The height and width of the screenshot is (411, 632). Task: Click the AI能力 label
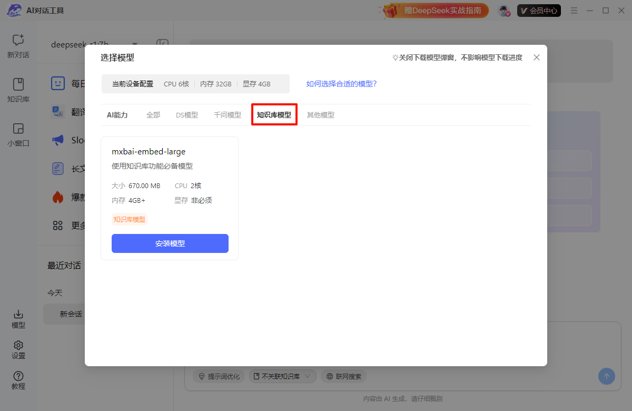pyautogui.click(x=117, y=115)
